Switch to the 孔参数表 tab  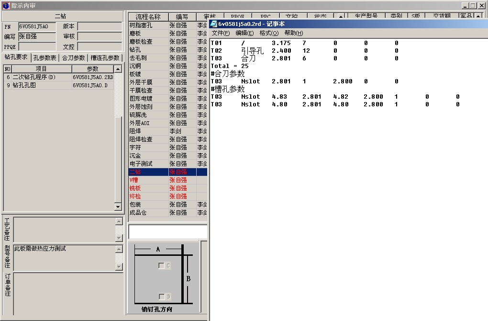coord(45,58)
